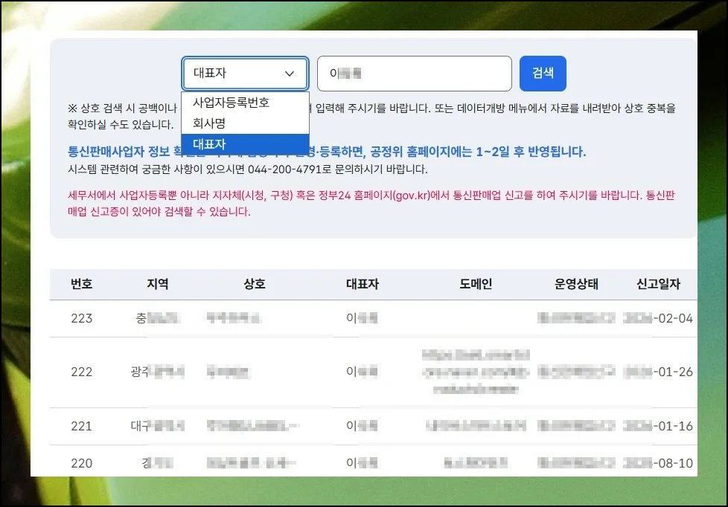Image resolution: width=728 pixels, height=507 pixels.
Task: Click the 도메인 column header
Action: pos(478,283)
